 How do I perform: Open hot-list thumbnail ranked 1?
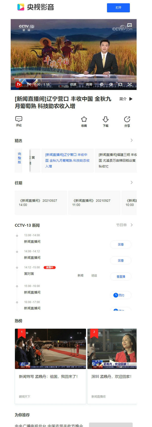tap(50, 349)
